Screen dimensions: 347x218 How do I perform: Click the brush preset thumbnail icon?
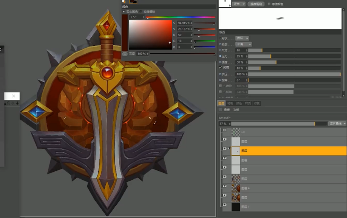click(x=225, y=3)
